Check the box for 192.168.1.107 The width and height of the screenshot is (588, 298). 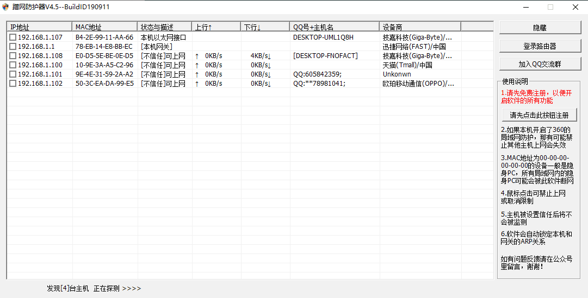tap(13, 37)
